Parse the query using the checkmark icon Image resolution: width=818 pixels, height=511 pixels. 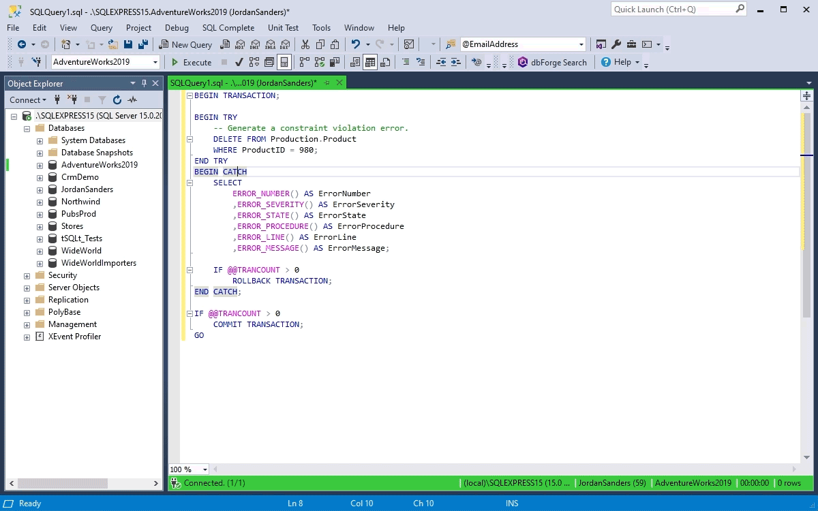(238, 62)
